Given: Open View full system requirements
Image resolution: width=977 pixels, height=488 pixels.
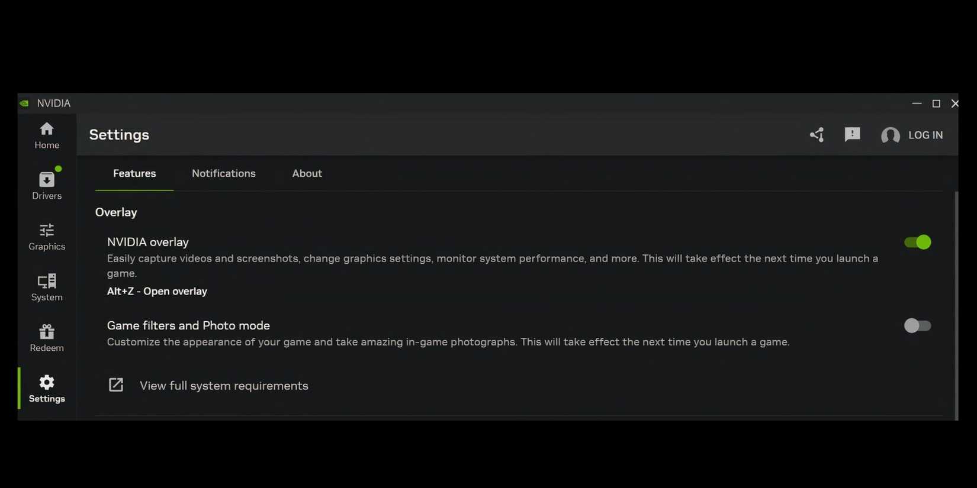Looking at the screenshot, I should 224,385.
